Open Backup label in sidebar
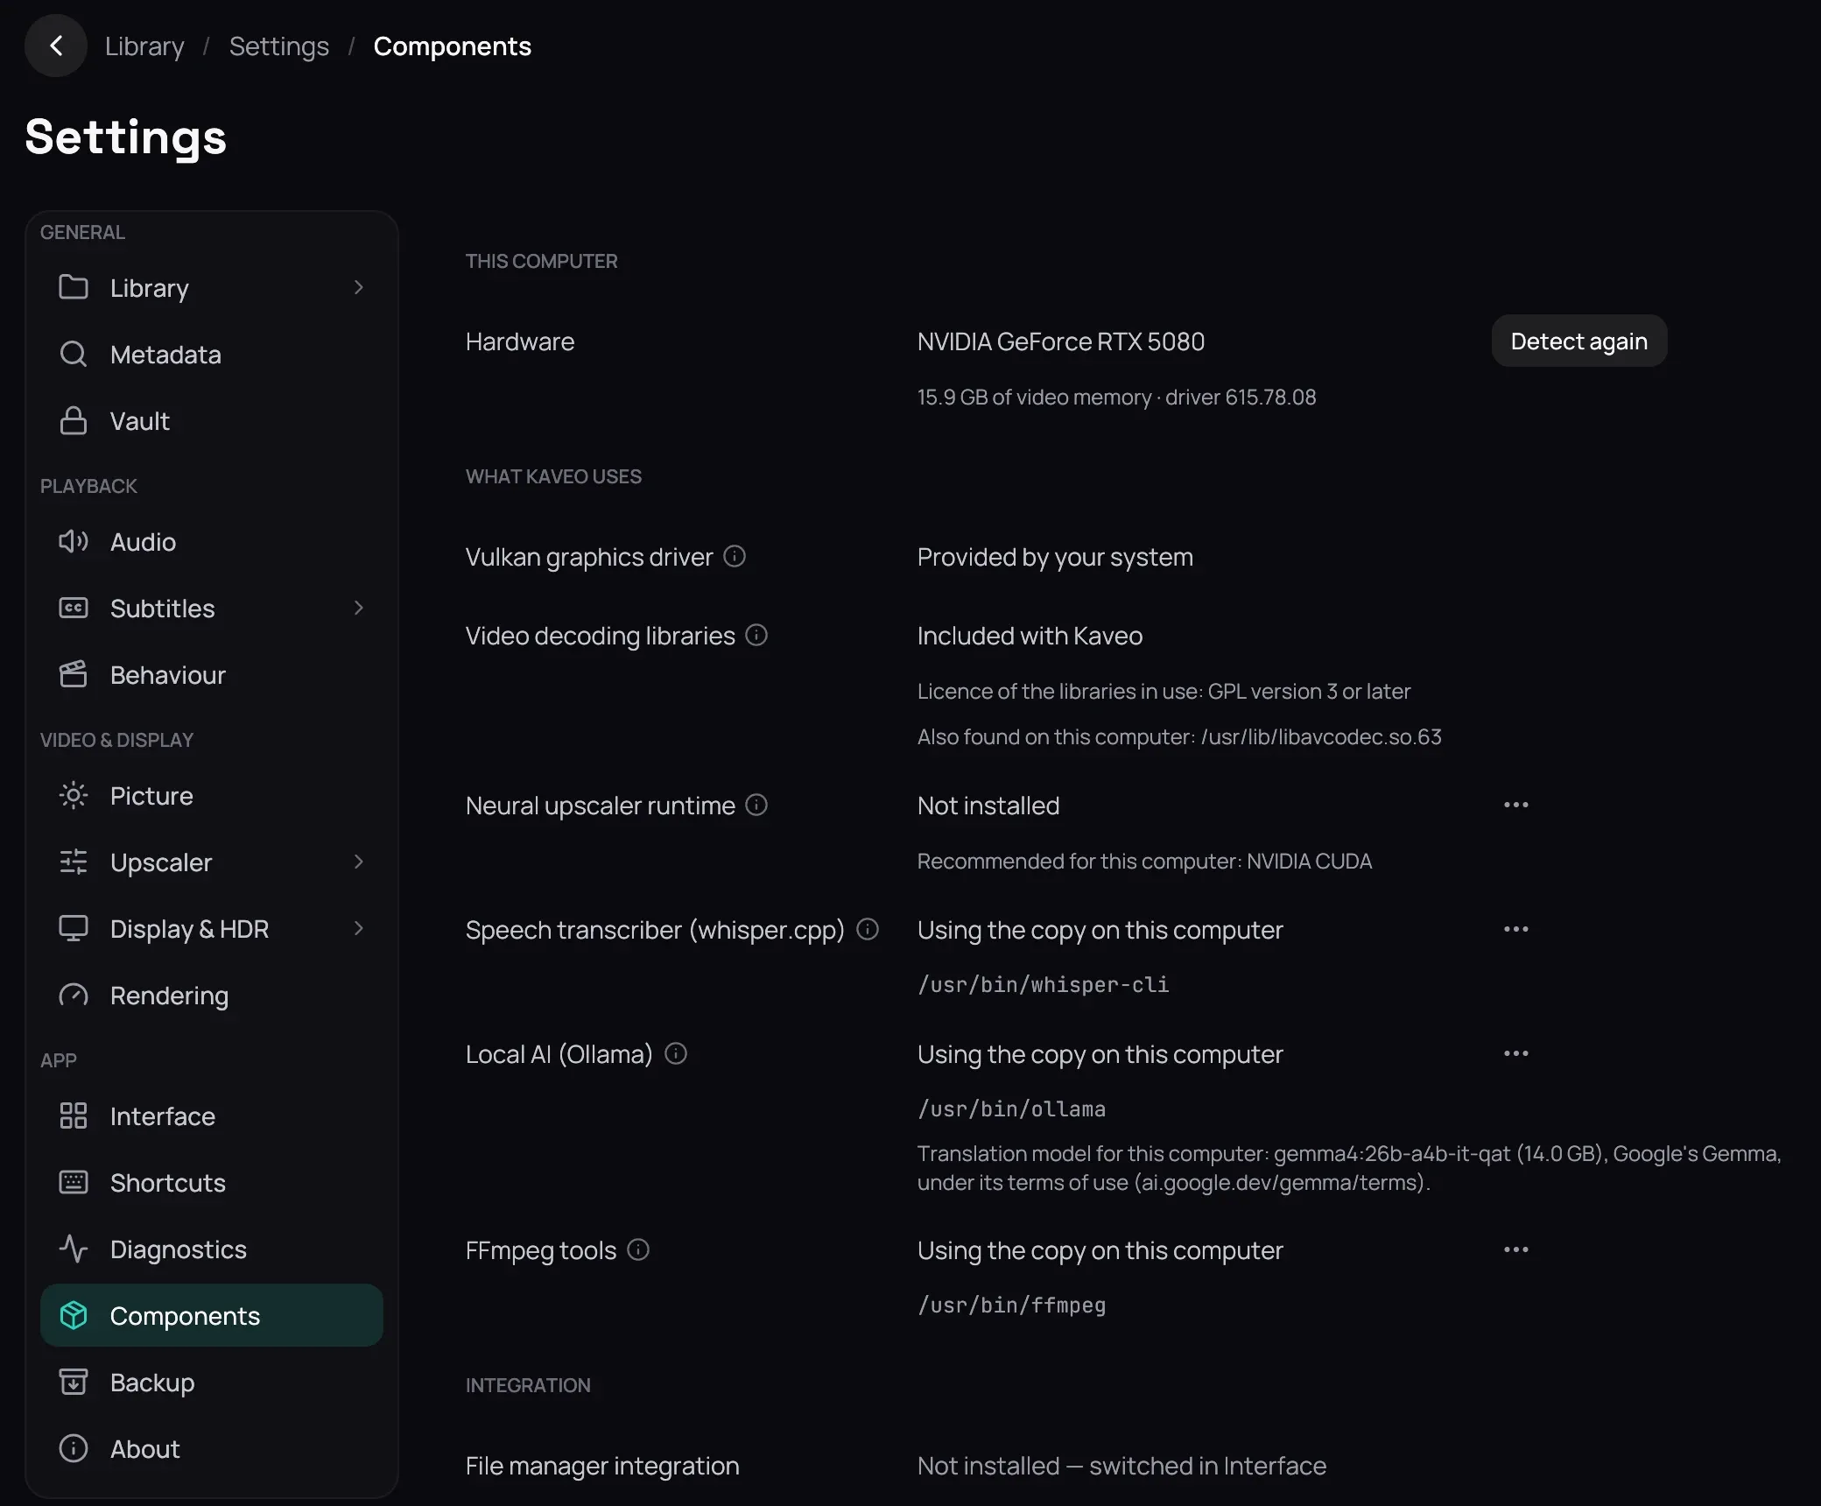 [152, 1383]
